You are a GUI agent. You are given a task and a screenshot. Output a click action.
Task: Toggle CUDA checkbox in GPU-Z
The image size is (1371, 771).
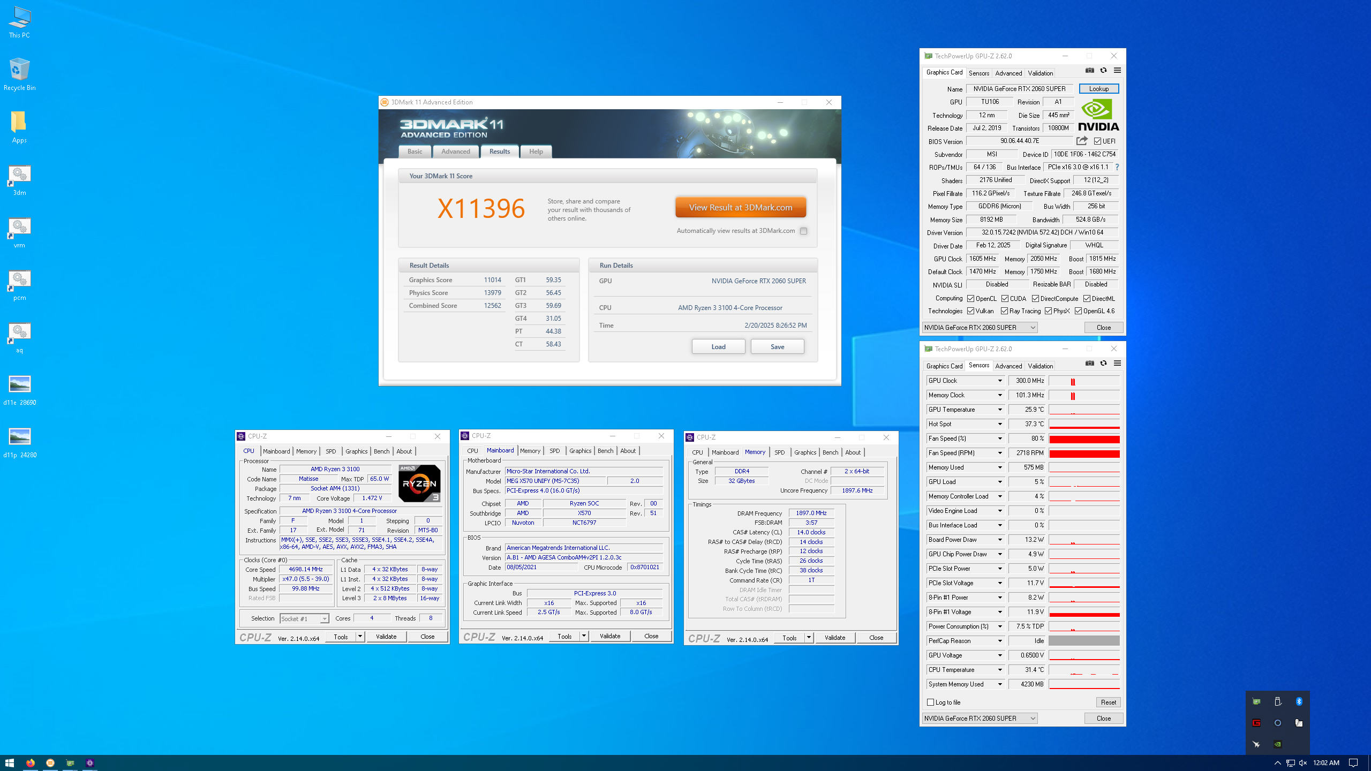1005,299
